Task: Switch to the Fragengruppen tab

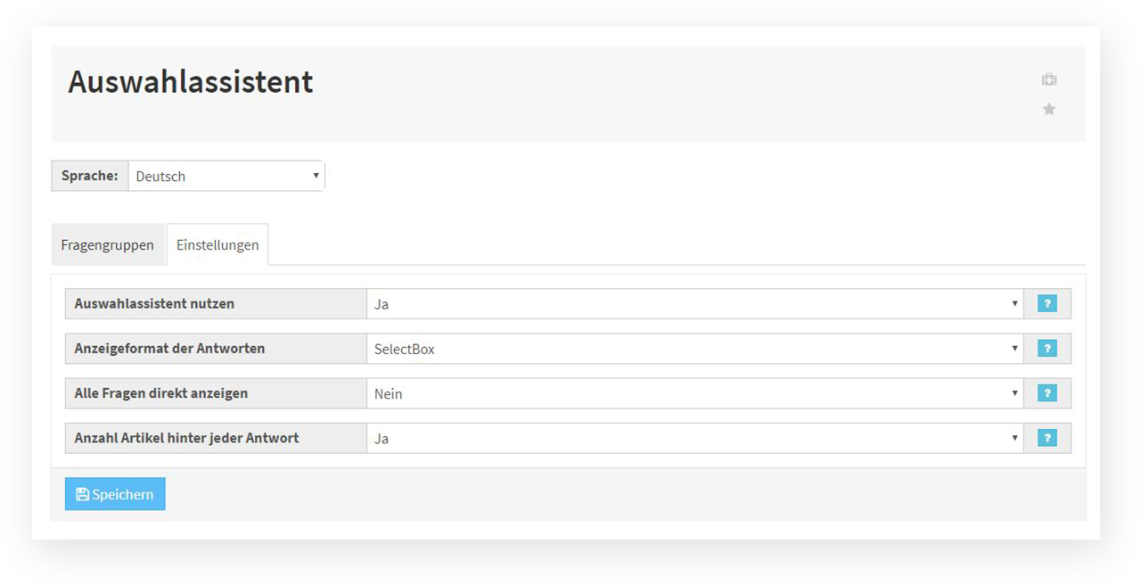Action: [x=108, y=244]
